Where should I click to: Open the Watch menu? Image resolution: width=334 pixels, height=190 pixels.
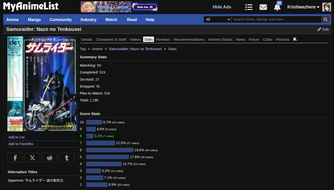point(111,19)
